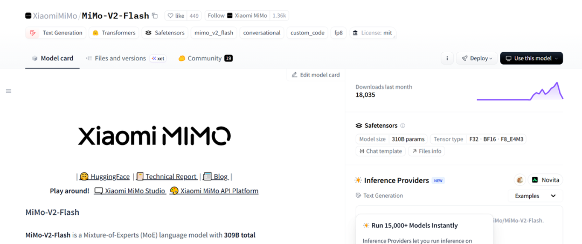Copy the model name with copy icon

click(x=155, y=16)
